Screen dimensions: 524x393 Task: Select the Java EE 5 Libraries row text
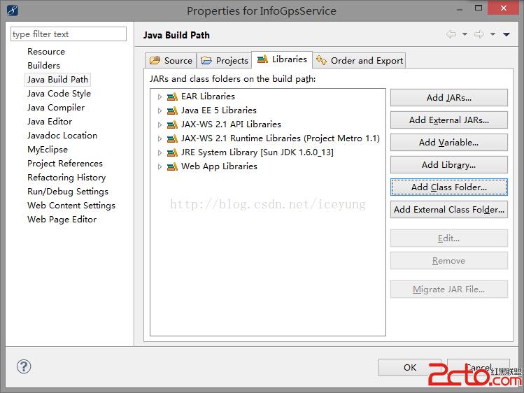[219, 110]
